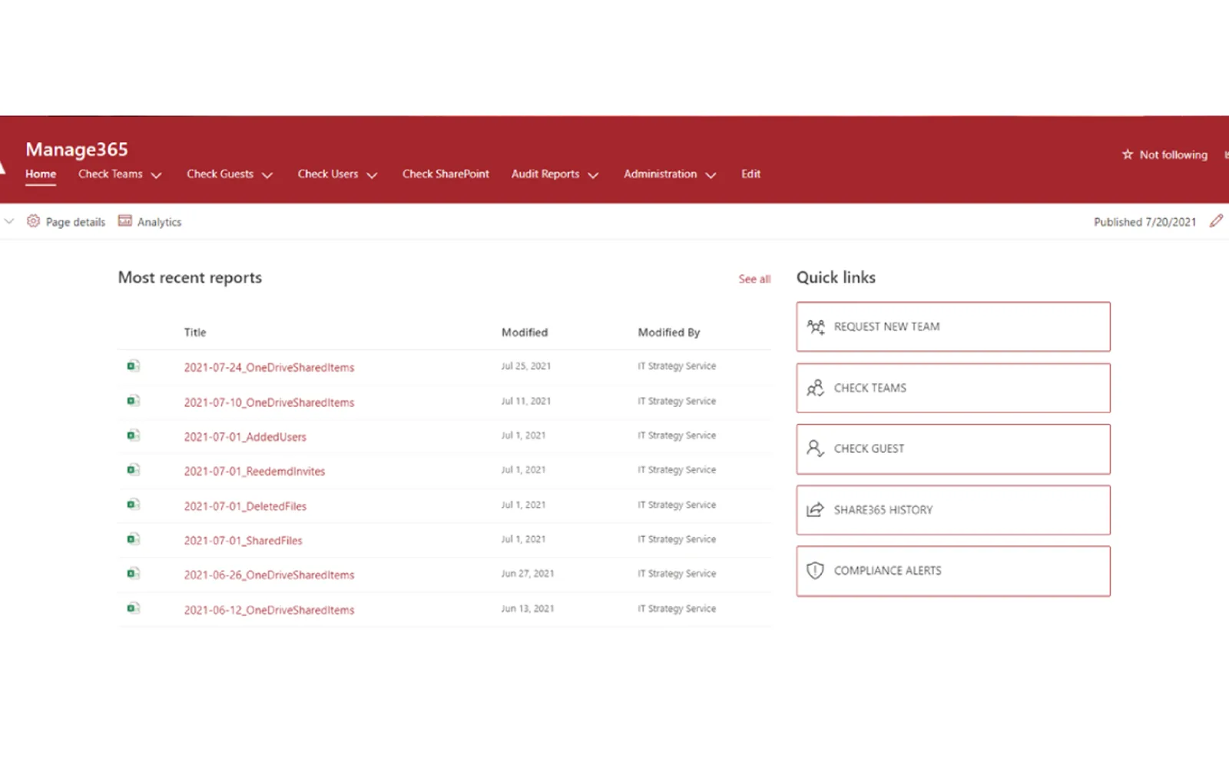Click the star icon for Not following

tap(1128, 154)
